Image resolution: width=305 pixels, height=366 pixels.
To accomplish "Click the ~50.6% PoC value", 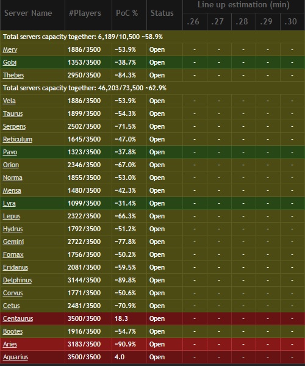I will click(125, 293).
